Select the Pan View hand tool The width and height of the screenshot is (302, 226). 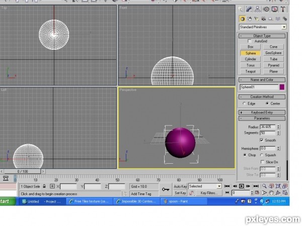pyautogui.click(x=271, y=193)
